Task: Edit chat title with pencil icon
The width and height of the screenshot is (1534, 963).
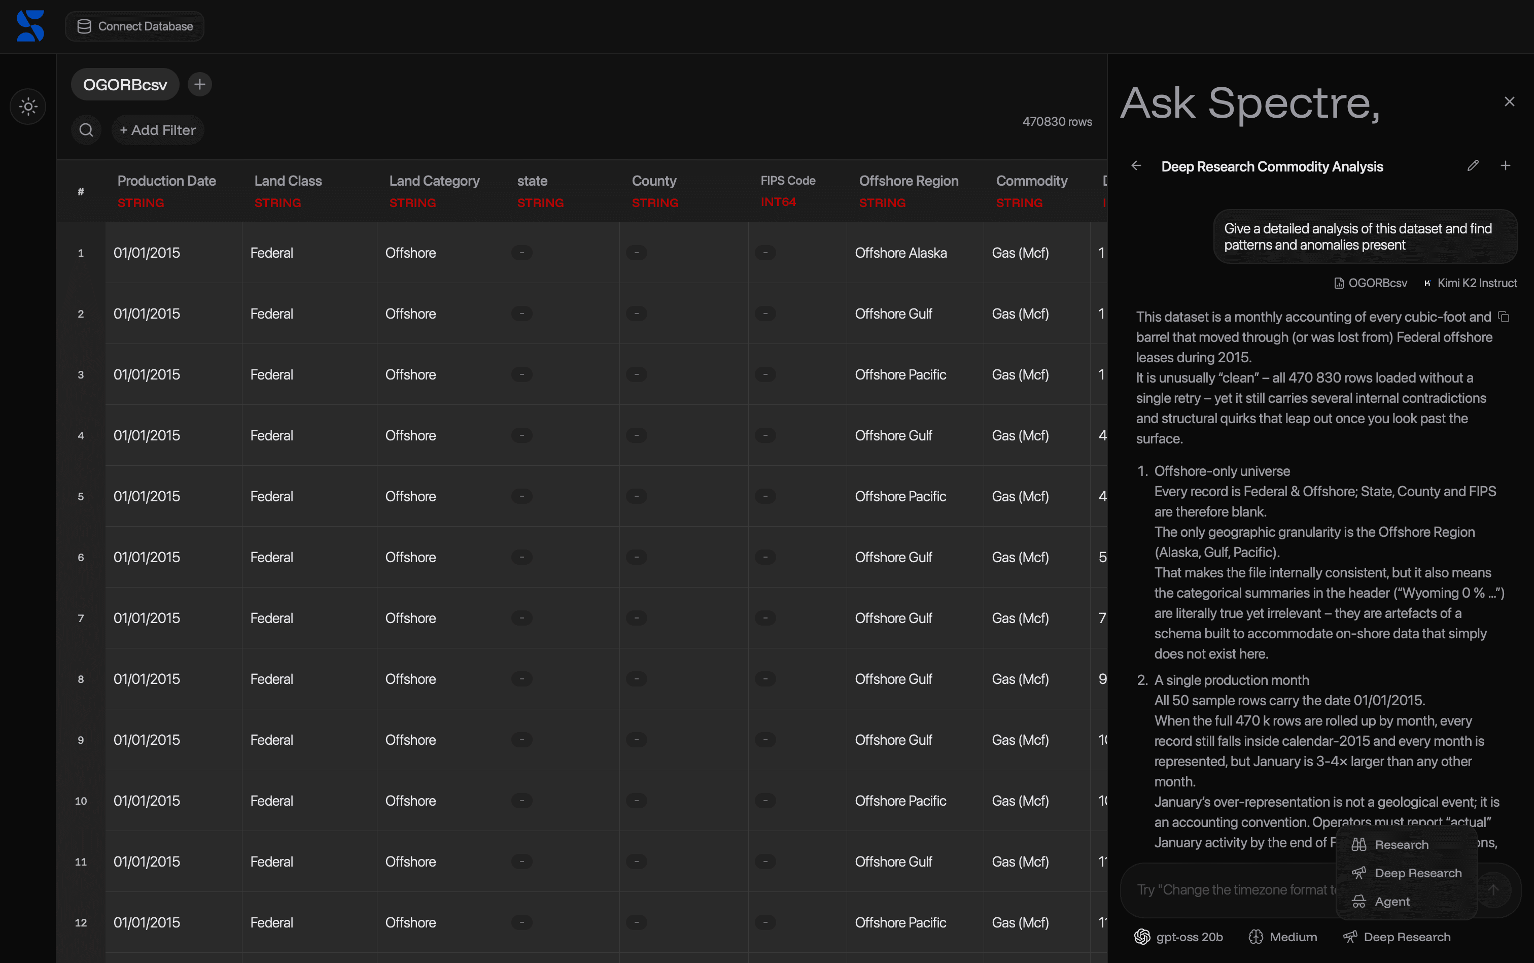Action: coord(1473,166)
